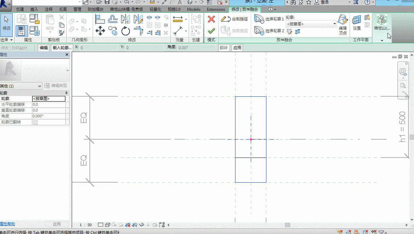Image resolution: width=414 pixels, height=234 pixels.
Task: Click the green checkmark to finish edit mode
Action: pos(211,31)
